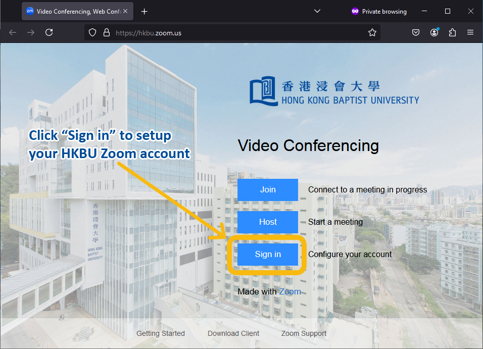Select the Video Conferencing browser tab
The image size is (483, 349).
click(x=71, y=11)
